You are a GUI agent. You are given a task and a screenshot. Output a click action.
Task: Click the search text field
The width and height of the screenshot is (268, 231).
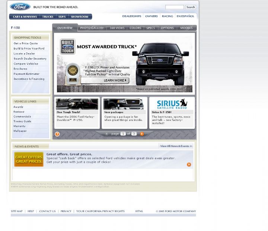[x=174, y=7]
